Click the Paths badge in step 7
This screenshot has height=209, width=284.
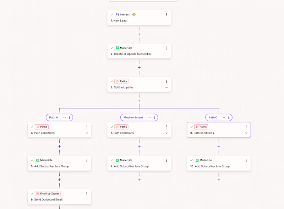point(121,127)
